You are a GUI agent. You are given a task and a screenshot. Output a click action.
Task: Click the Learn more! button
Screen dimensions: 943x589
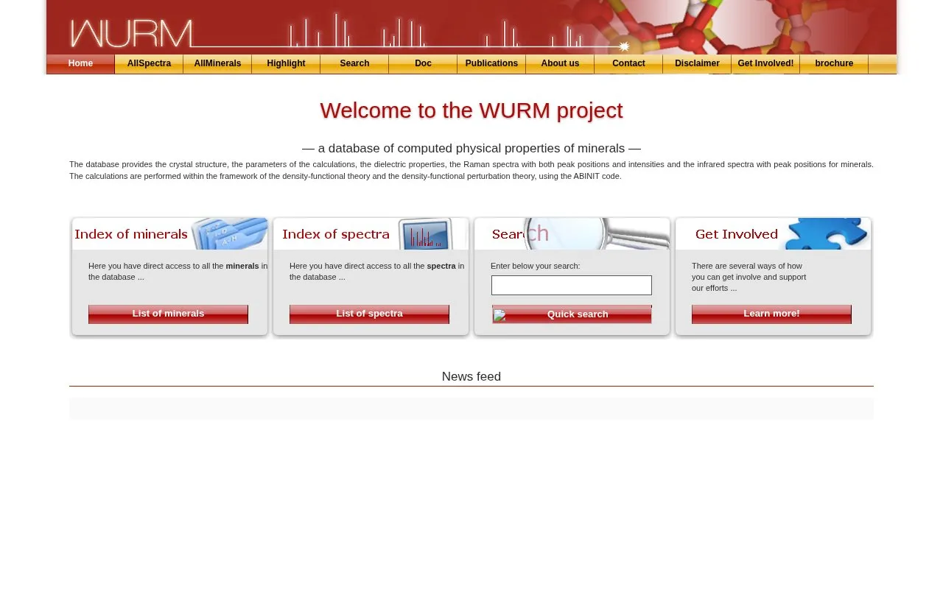[x=771, y=314]
